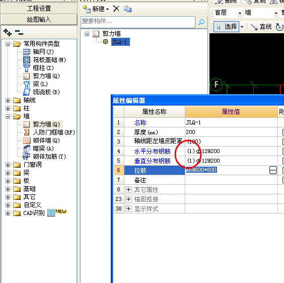Expand all tree nodes plus icon
Screen dimensions: 284x283
[8, 32]
